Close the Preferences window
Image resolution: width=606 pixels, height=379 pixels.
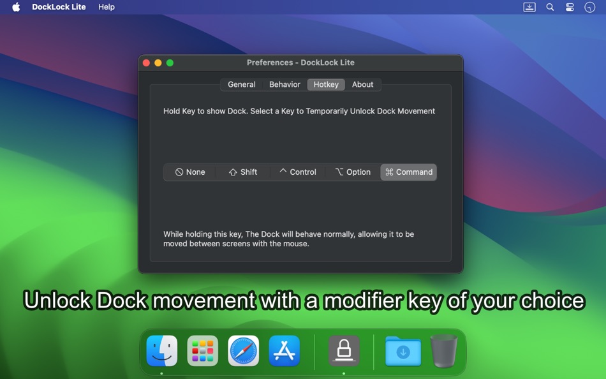pyautogui.click(x=147, y=63)
